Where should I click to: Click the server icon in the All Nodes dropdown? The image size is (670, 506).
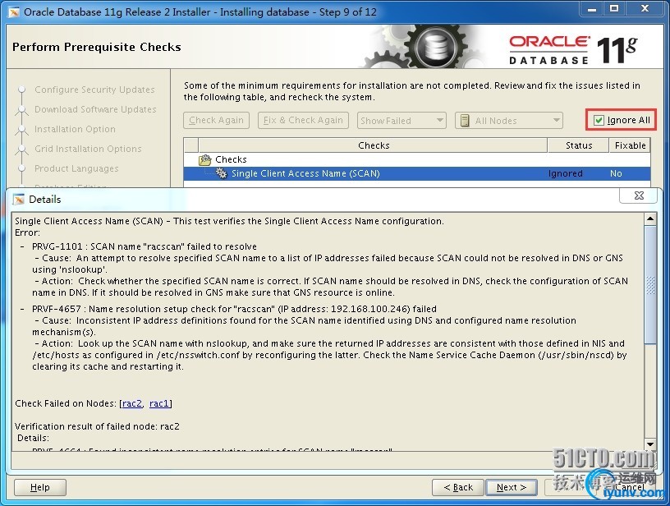coord(465,121)
